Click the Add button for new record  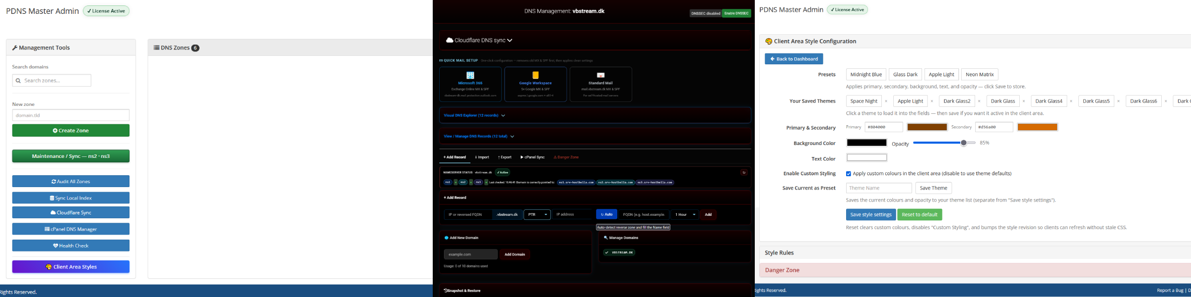pyautogui.click(x=708, y=214)
